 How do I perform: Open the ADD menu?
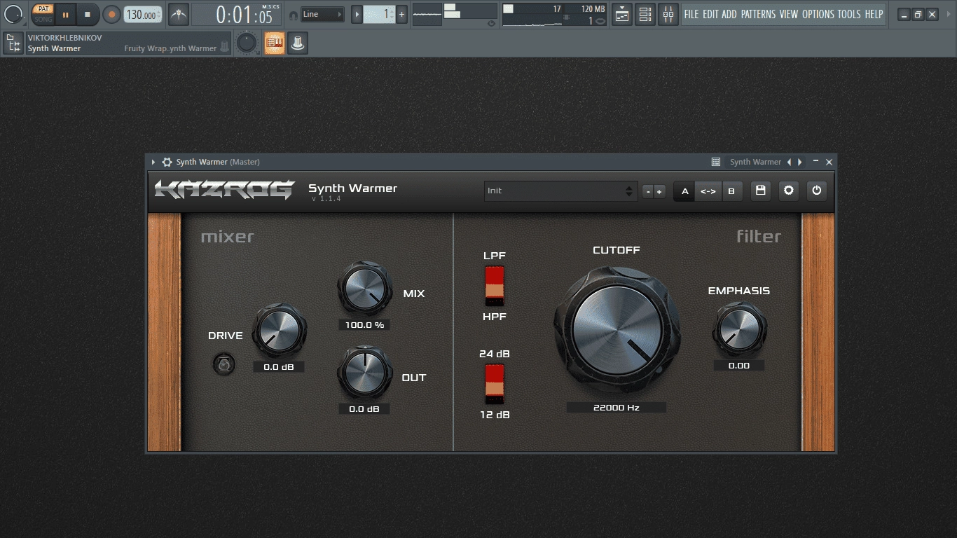(x=729, y=14)
